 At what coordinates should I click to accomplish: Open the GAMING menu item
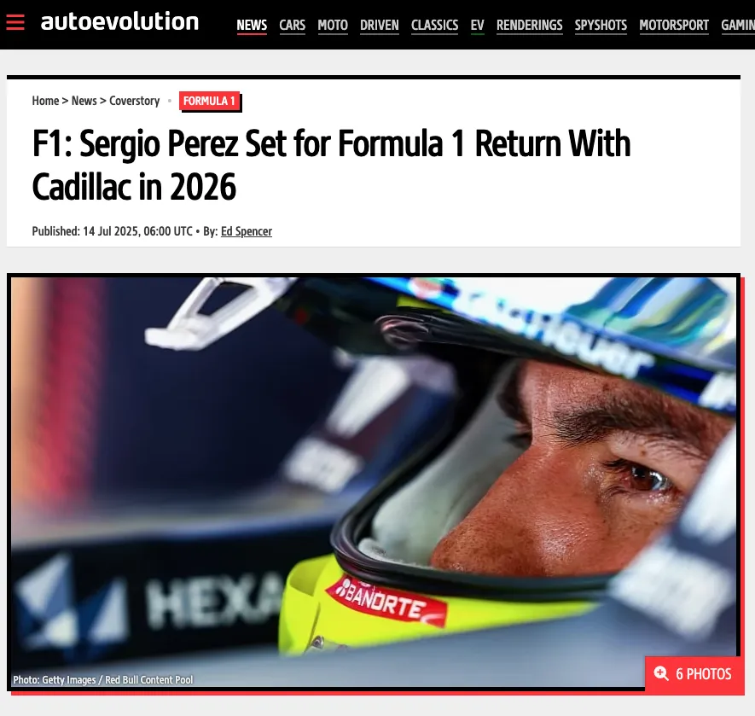tap(738, 25)
